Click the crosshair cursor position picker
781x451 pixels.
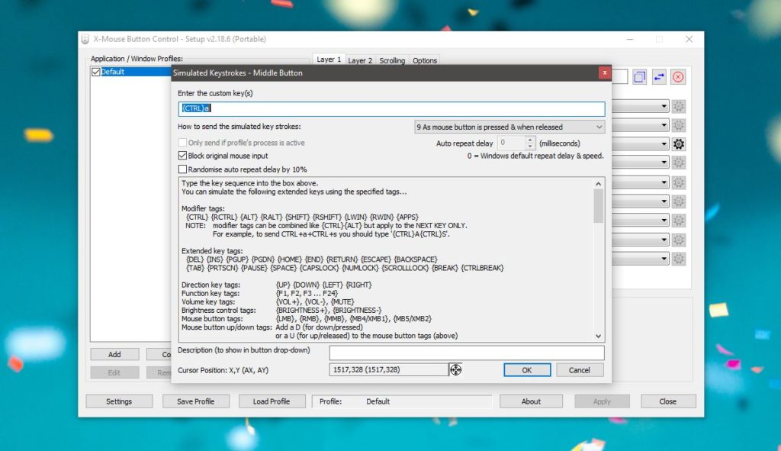click(x=455, y=370)
